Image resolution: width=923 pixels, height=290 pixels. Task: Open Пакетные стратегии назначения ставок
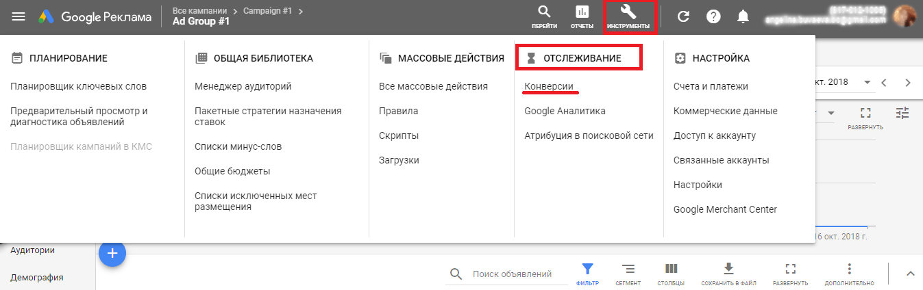tap(268, 116)
